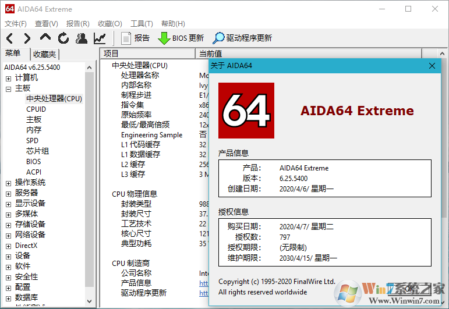Collapse the 主板 tree node
Image resolution: width=449 pixels, height=309 pixels.
pos(8,88)
